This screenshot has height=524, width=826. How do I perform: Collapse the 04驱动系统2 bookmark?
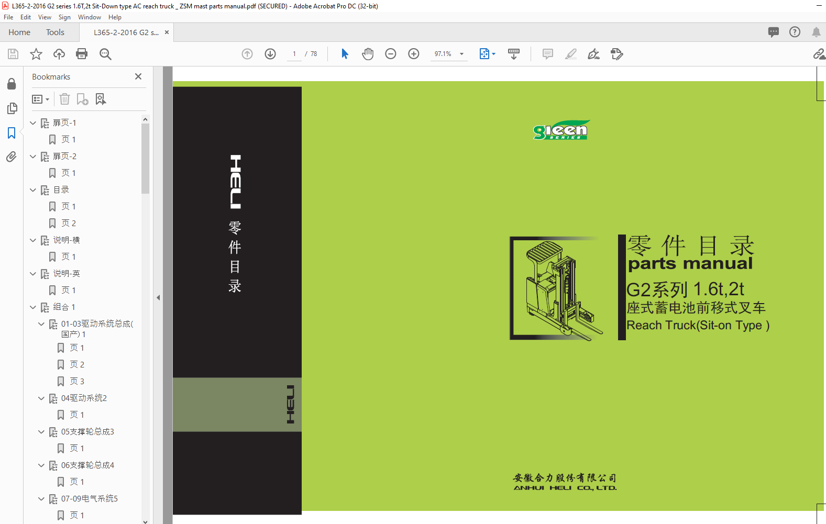41,398
